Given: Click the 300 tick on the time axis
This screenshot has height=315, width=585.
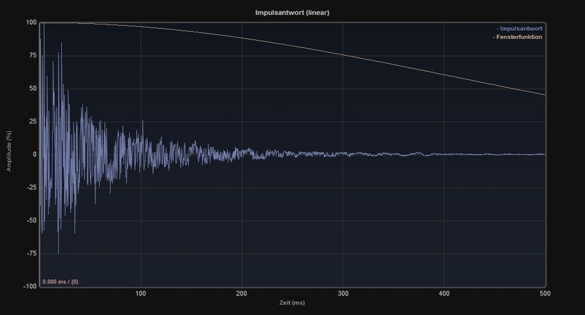Looking at the screenshot, I should click(x=343, y=293).
